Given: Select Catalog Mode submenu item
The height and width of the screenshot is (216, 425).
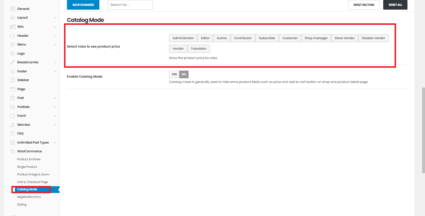Looking at the screenshot, I should pyautogui.click(x=27, y=189).
